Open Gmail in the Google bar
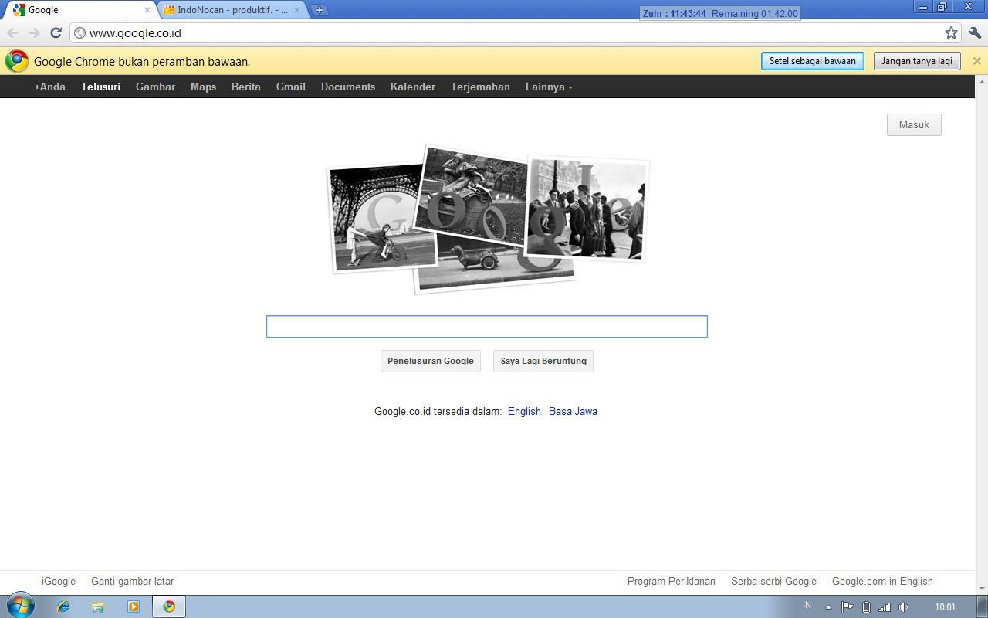 (291, 87)
